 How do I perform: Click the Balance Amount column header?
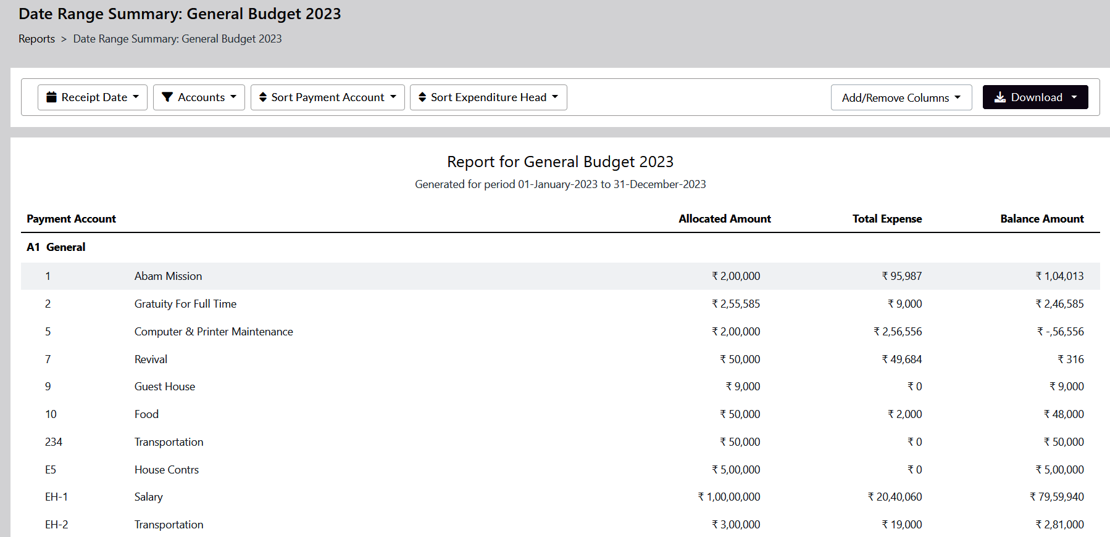pos(1041,219)
